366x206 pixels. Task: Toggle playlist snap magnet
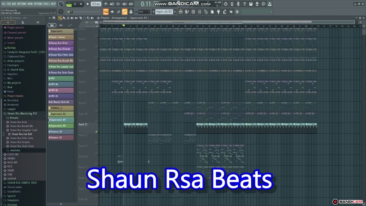pos(54,18)
